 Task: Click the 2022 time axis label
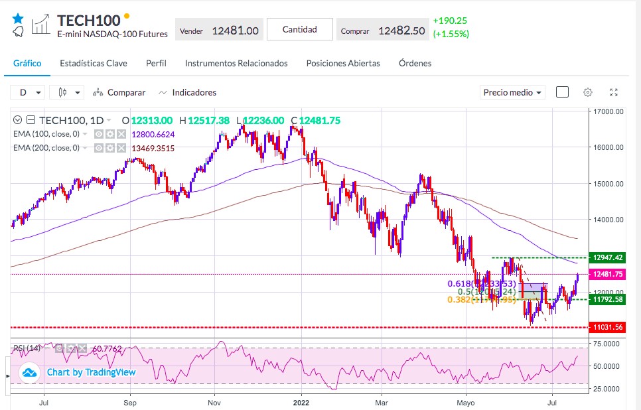[301, 403]
